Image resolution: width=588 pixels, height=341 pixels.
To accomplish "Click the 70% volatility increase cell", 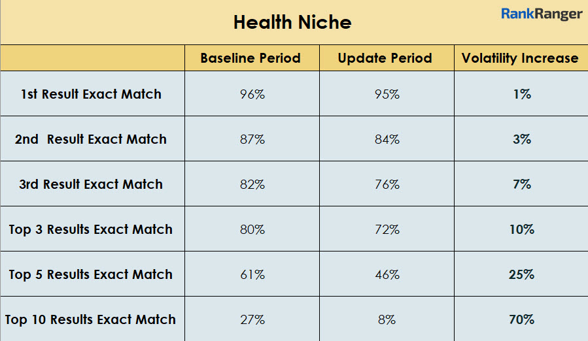I will click(x=521, y=319).
